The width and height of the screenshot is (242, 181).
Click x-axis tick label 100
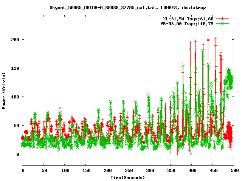coord(65,170)
